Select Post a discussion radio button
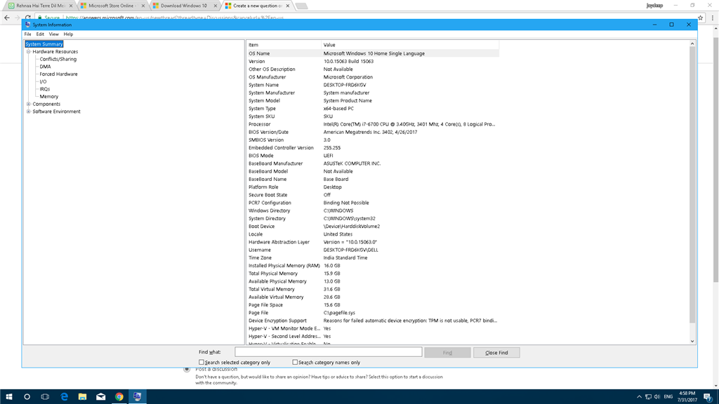Image resolution: width=719 pixels, height=404 pixels. (x=187, y=369)
